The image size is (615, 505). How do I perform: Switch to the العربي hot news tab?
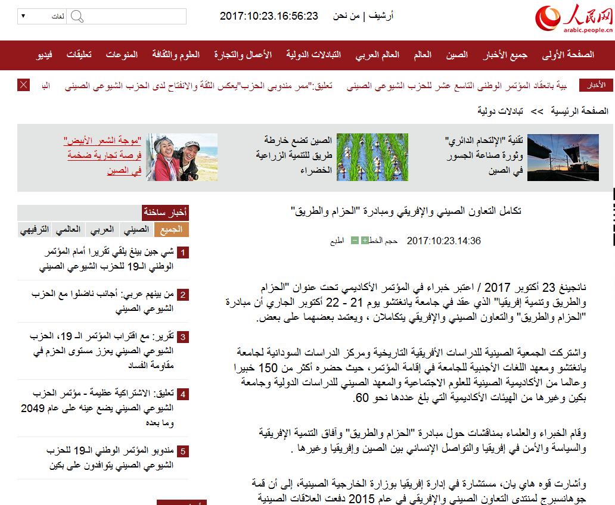102,230
